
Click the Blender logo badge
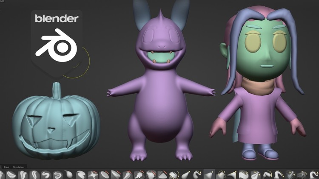click(56, 40)
